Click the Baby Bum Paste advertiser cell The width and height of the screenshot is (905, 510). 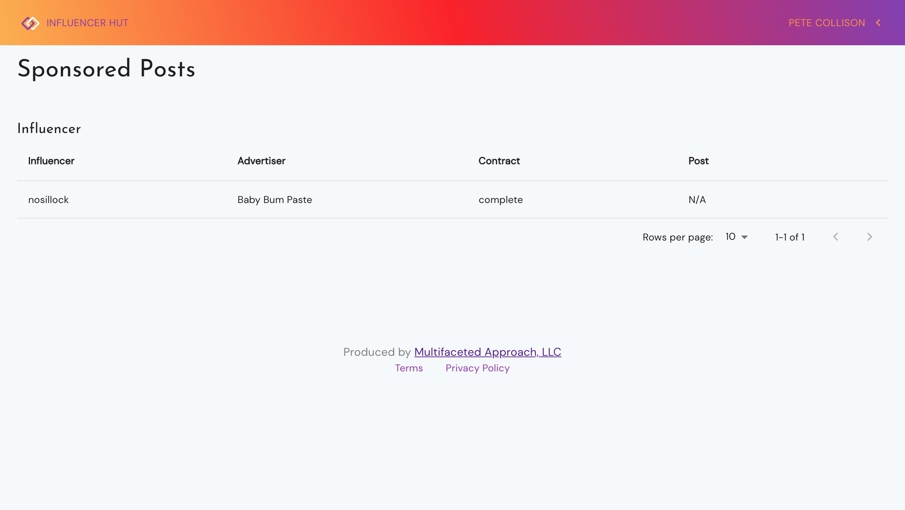pyautogui.click(x=275, y=200)
